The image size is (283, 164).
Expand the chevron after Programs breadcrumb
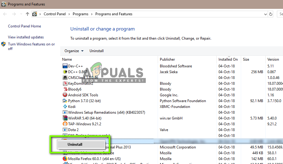tap(92, 14)
